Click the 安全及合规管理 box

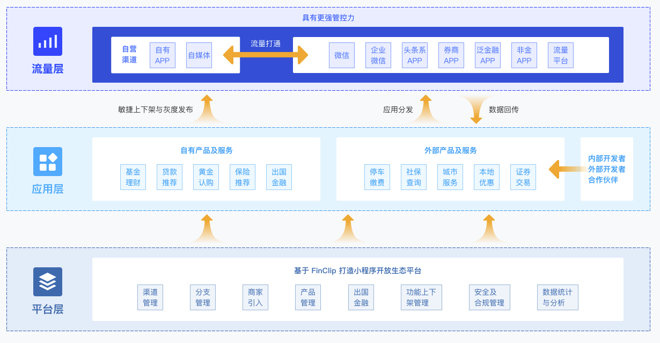click(x=489, y=297)
